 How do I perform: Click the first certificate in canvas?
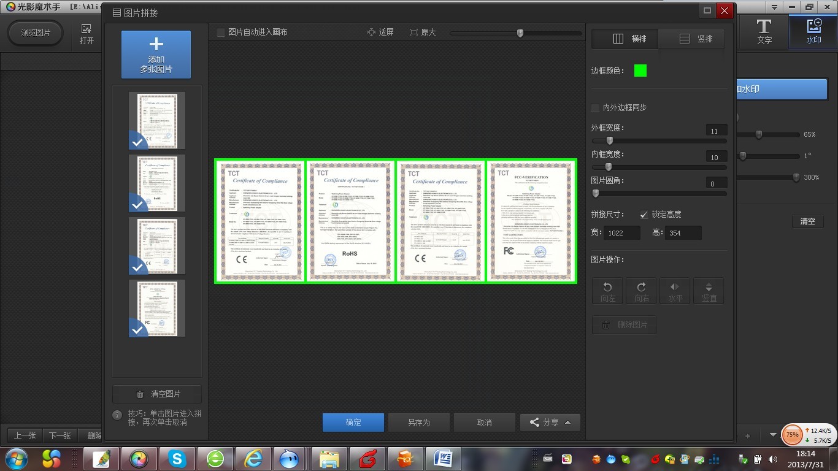tap(259, 221)
